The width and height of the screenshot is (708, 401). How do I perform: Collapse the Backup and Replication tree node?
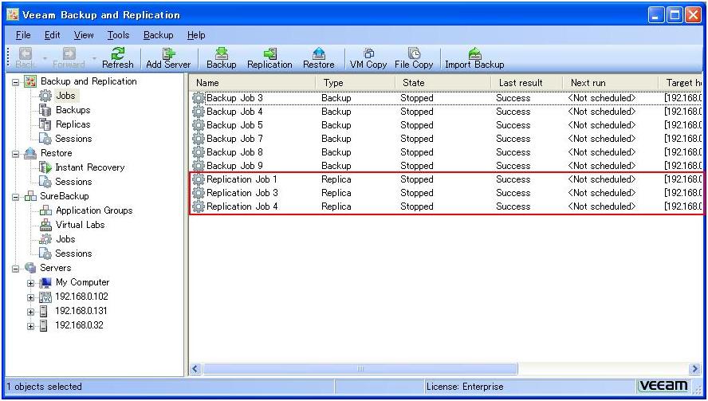[16, 82]
